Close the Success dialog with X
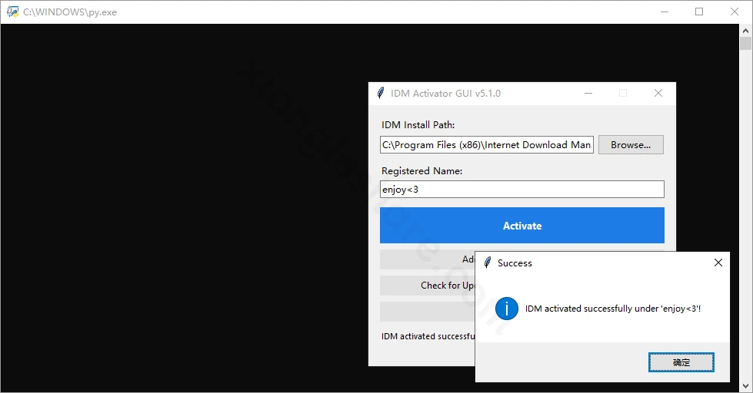Image resolution: width=753 pixels, height=393 pixels. tap(718, 263)
